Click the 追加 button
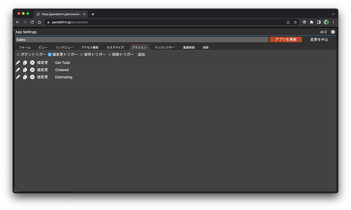 pos(141,54)
